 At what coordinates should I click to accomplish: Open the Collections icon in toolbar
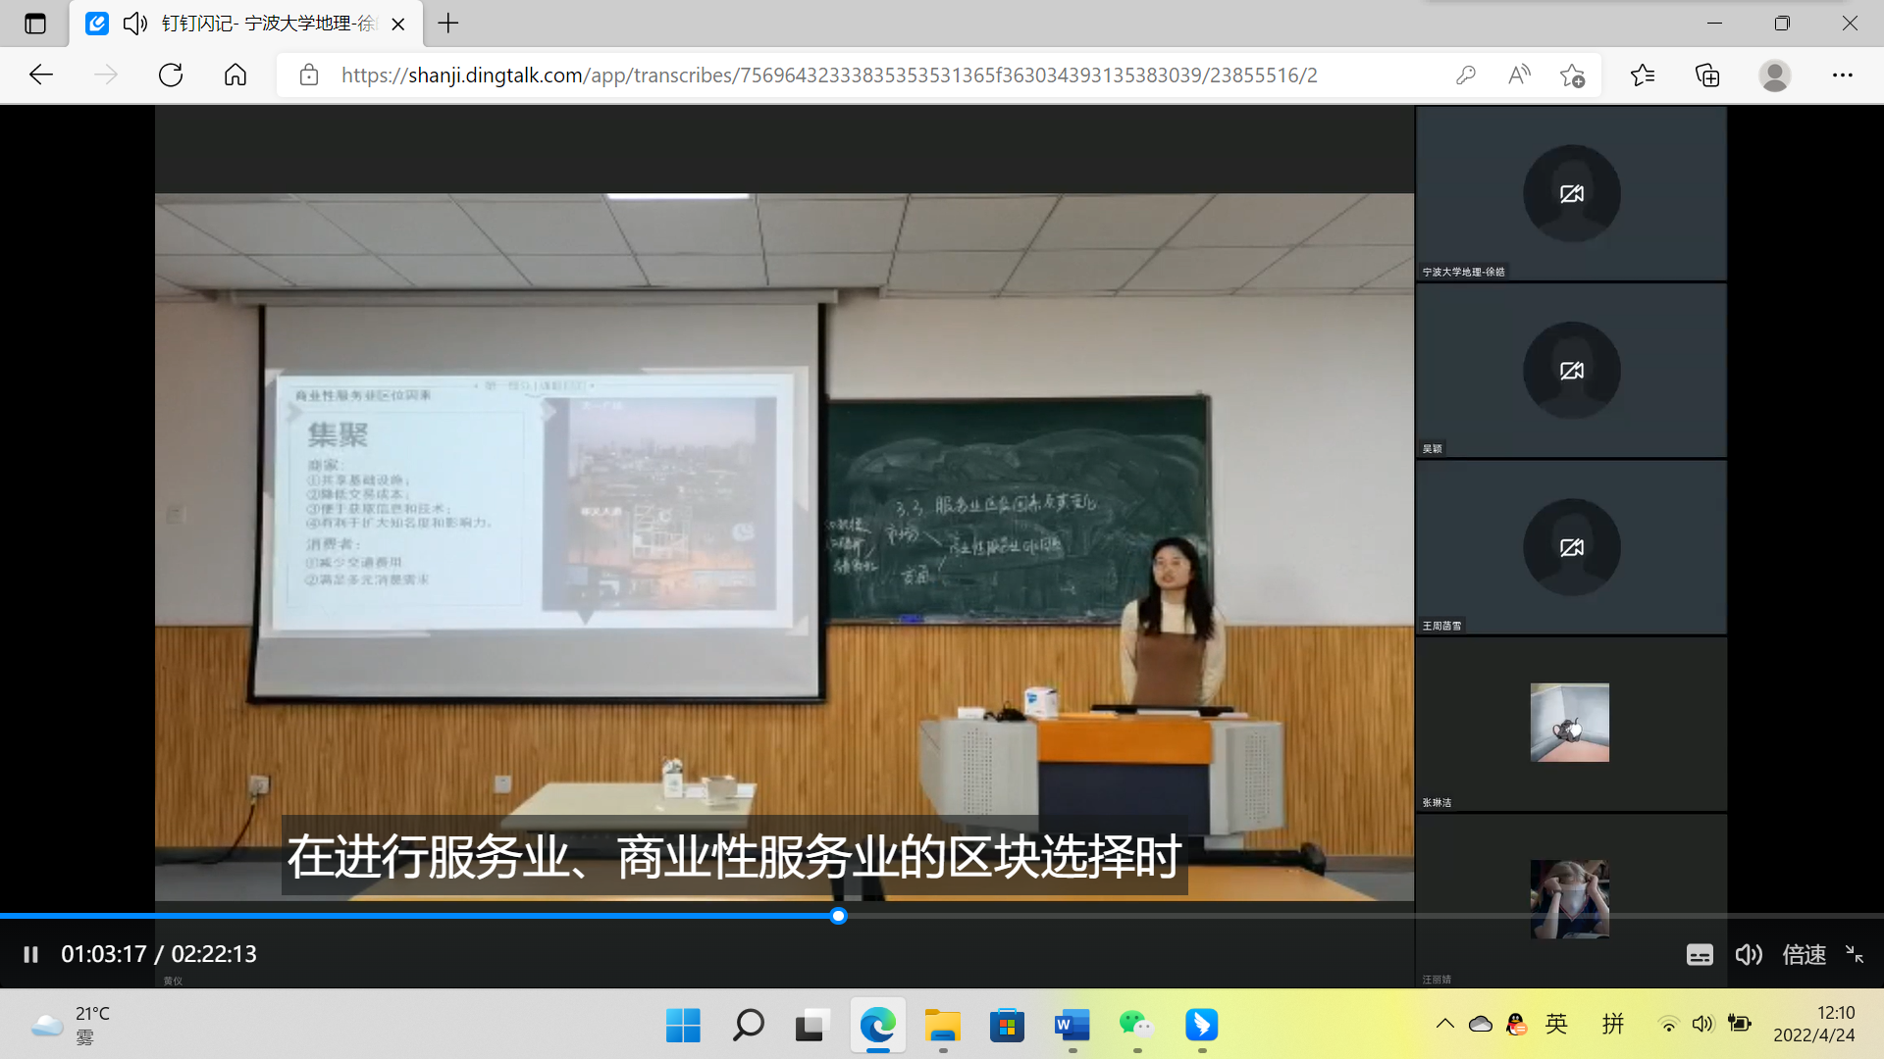[x=1707, y=76]
